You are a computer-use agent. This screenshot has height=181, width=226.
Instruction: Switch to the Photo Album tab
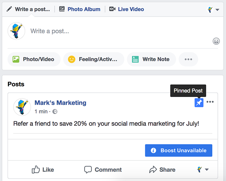click(80, 9)
